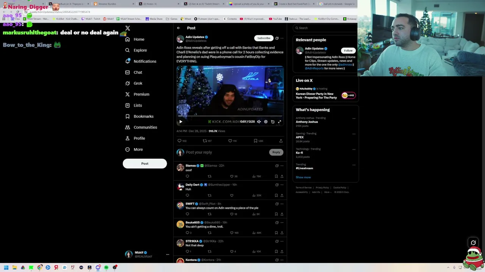The image size is (485, 272).
Task: Open more options on Slamsa reply
Action: 282,166
